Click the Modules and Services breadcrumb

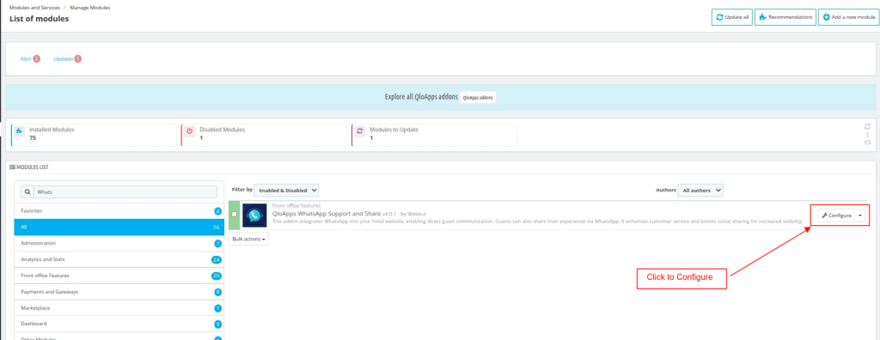pos(34,8)
